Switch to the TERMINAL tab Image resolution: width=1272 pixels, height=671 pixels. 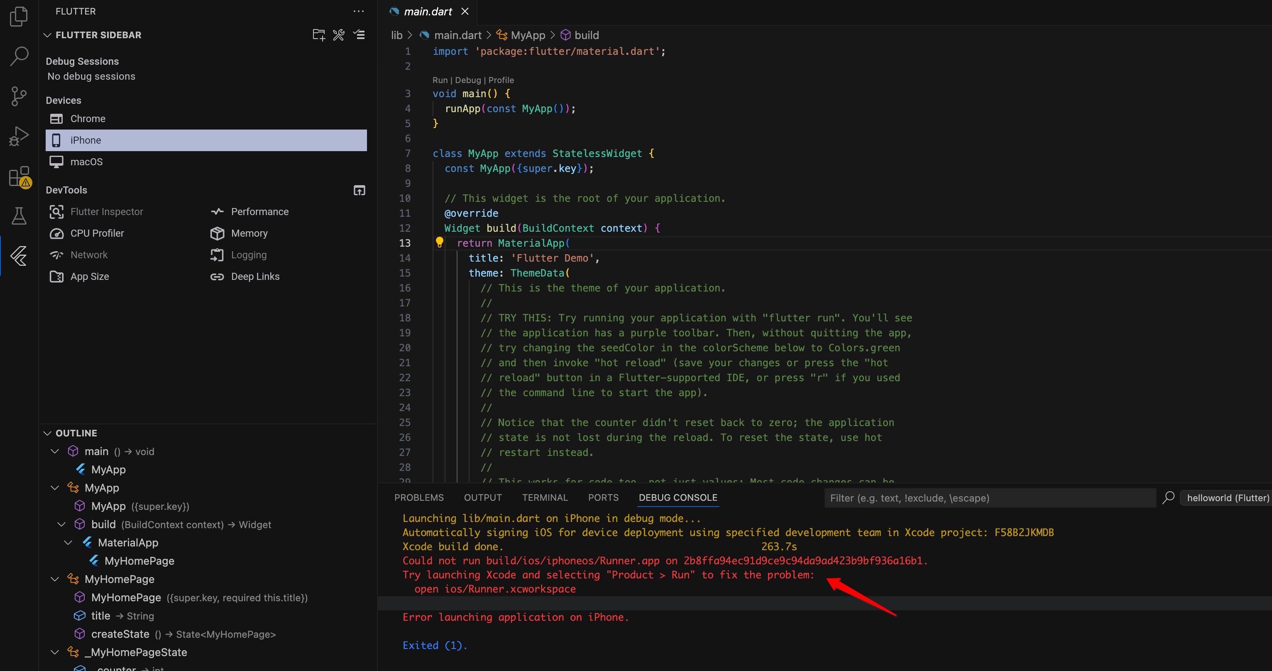click(545, 498)
